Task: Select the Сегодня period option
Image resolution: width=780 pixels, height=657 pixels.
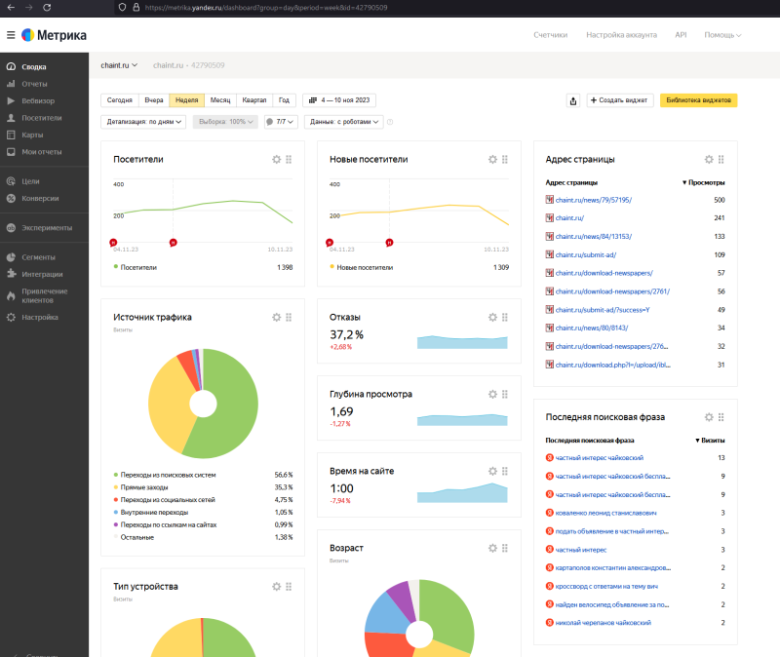Action: click(119, 99)
